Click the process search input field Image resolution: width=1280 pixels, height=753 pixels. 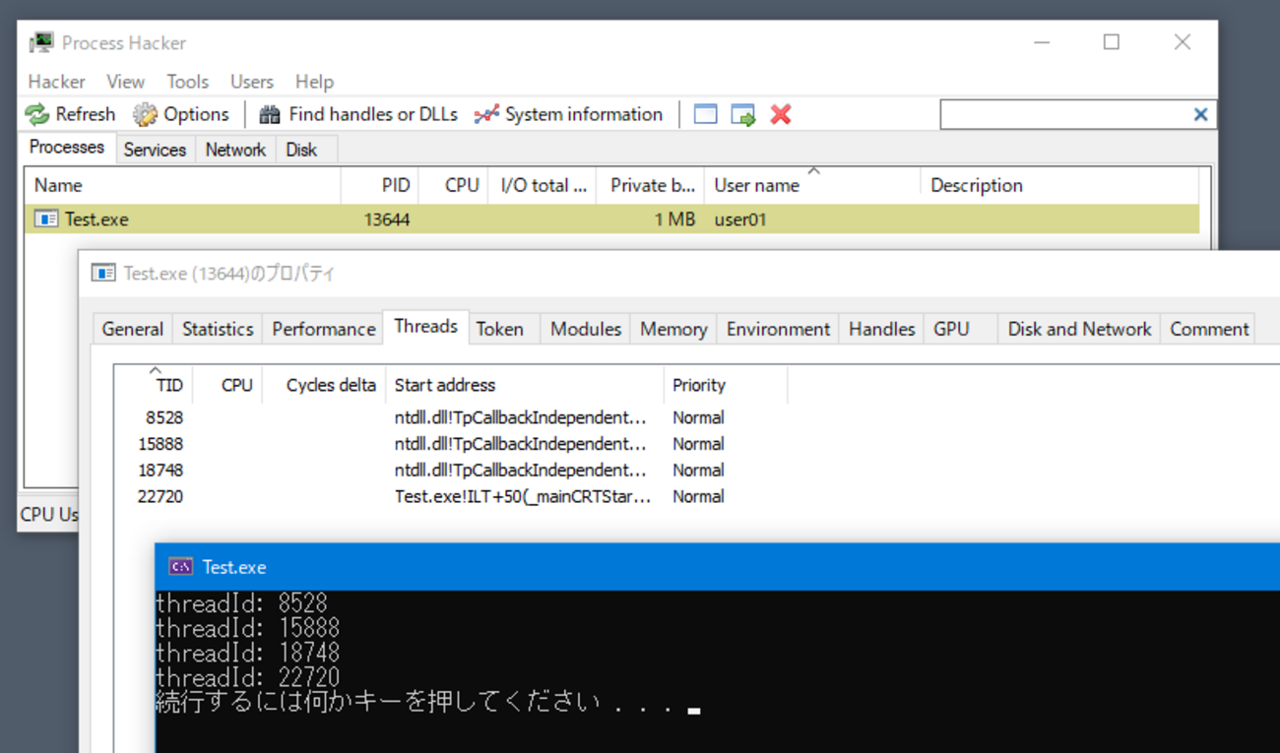(x=1066, y=114)
